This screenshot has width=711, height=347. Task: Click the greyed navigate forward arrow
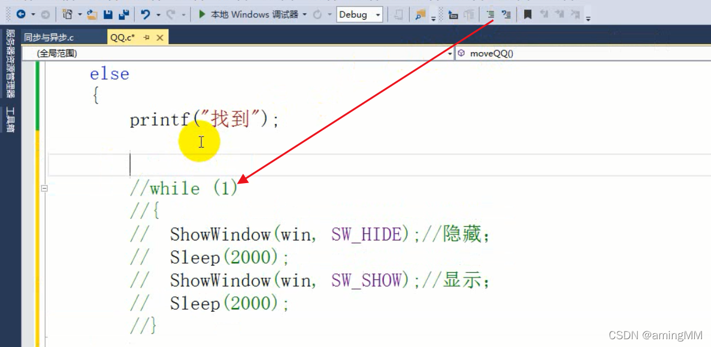click(x=45, y=15)
